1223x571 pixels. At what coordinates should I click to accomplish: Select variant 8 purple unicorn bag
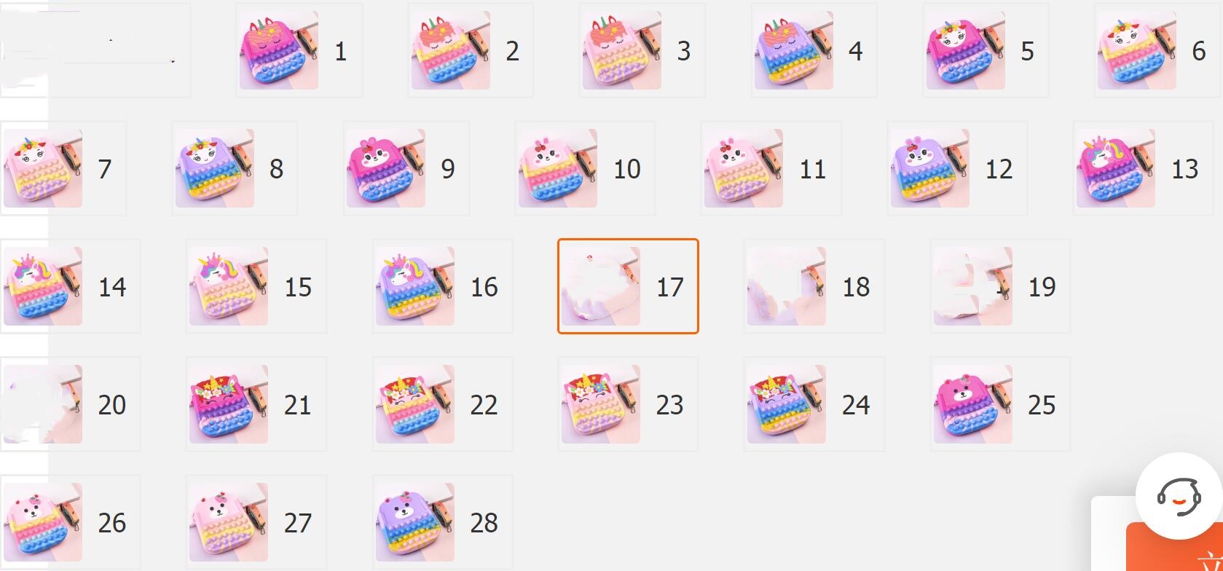click(x=235, y=168)
